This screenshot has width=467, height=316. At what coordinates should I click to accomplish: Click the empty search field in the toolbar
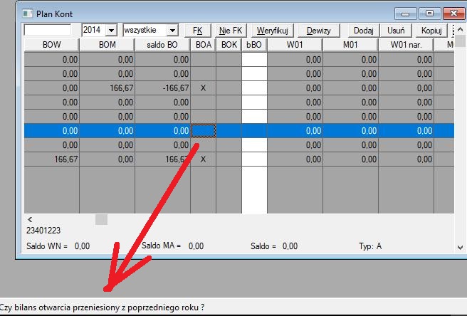click(x=48, y=31)
